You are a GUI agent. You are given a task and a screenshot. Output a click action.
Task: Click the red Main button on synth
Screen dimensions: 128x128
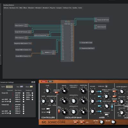(x=44, y=82)
